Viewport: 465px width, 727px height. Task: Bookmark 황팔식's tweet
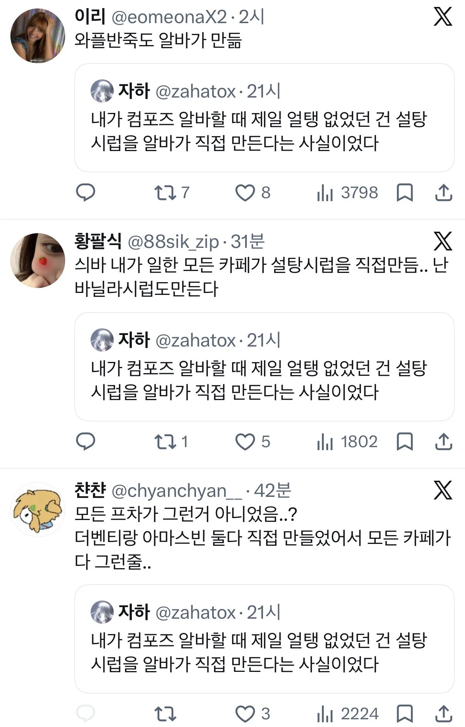(405, 441)
